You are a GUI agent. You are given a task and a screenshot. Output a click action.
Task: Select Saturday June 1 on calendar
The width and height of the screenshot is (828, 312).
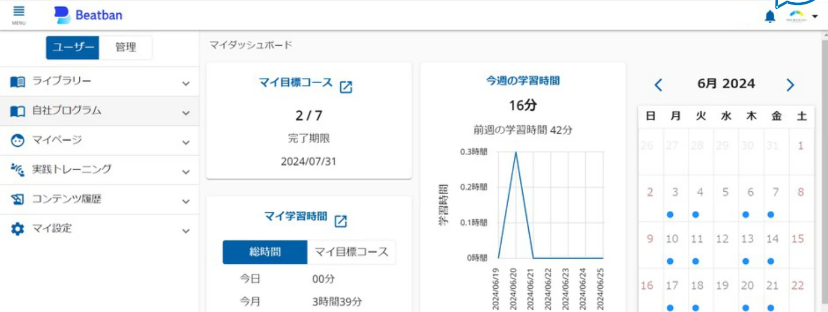(801, 151)
